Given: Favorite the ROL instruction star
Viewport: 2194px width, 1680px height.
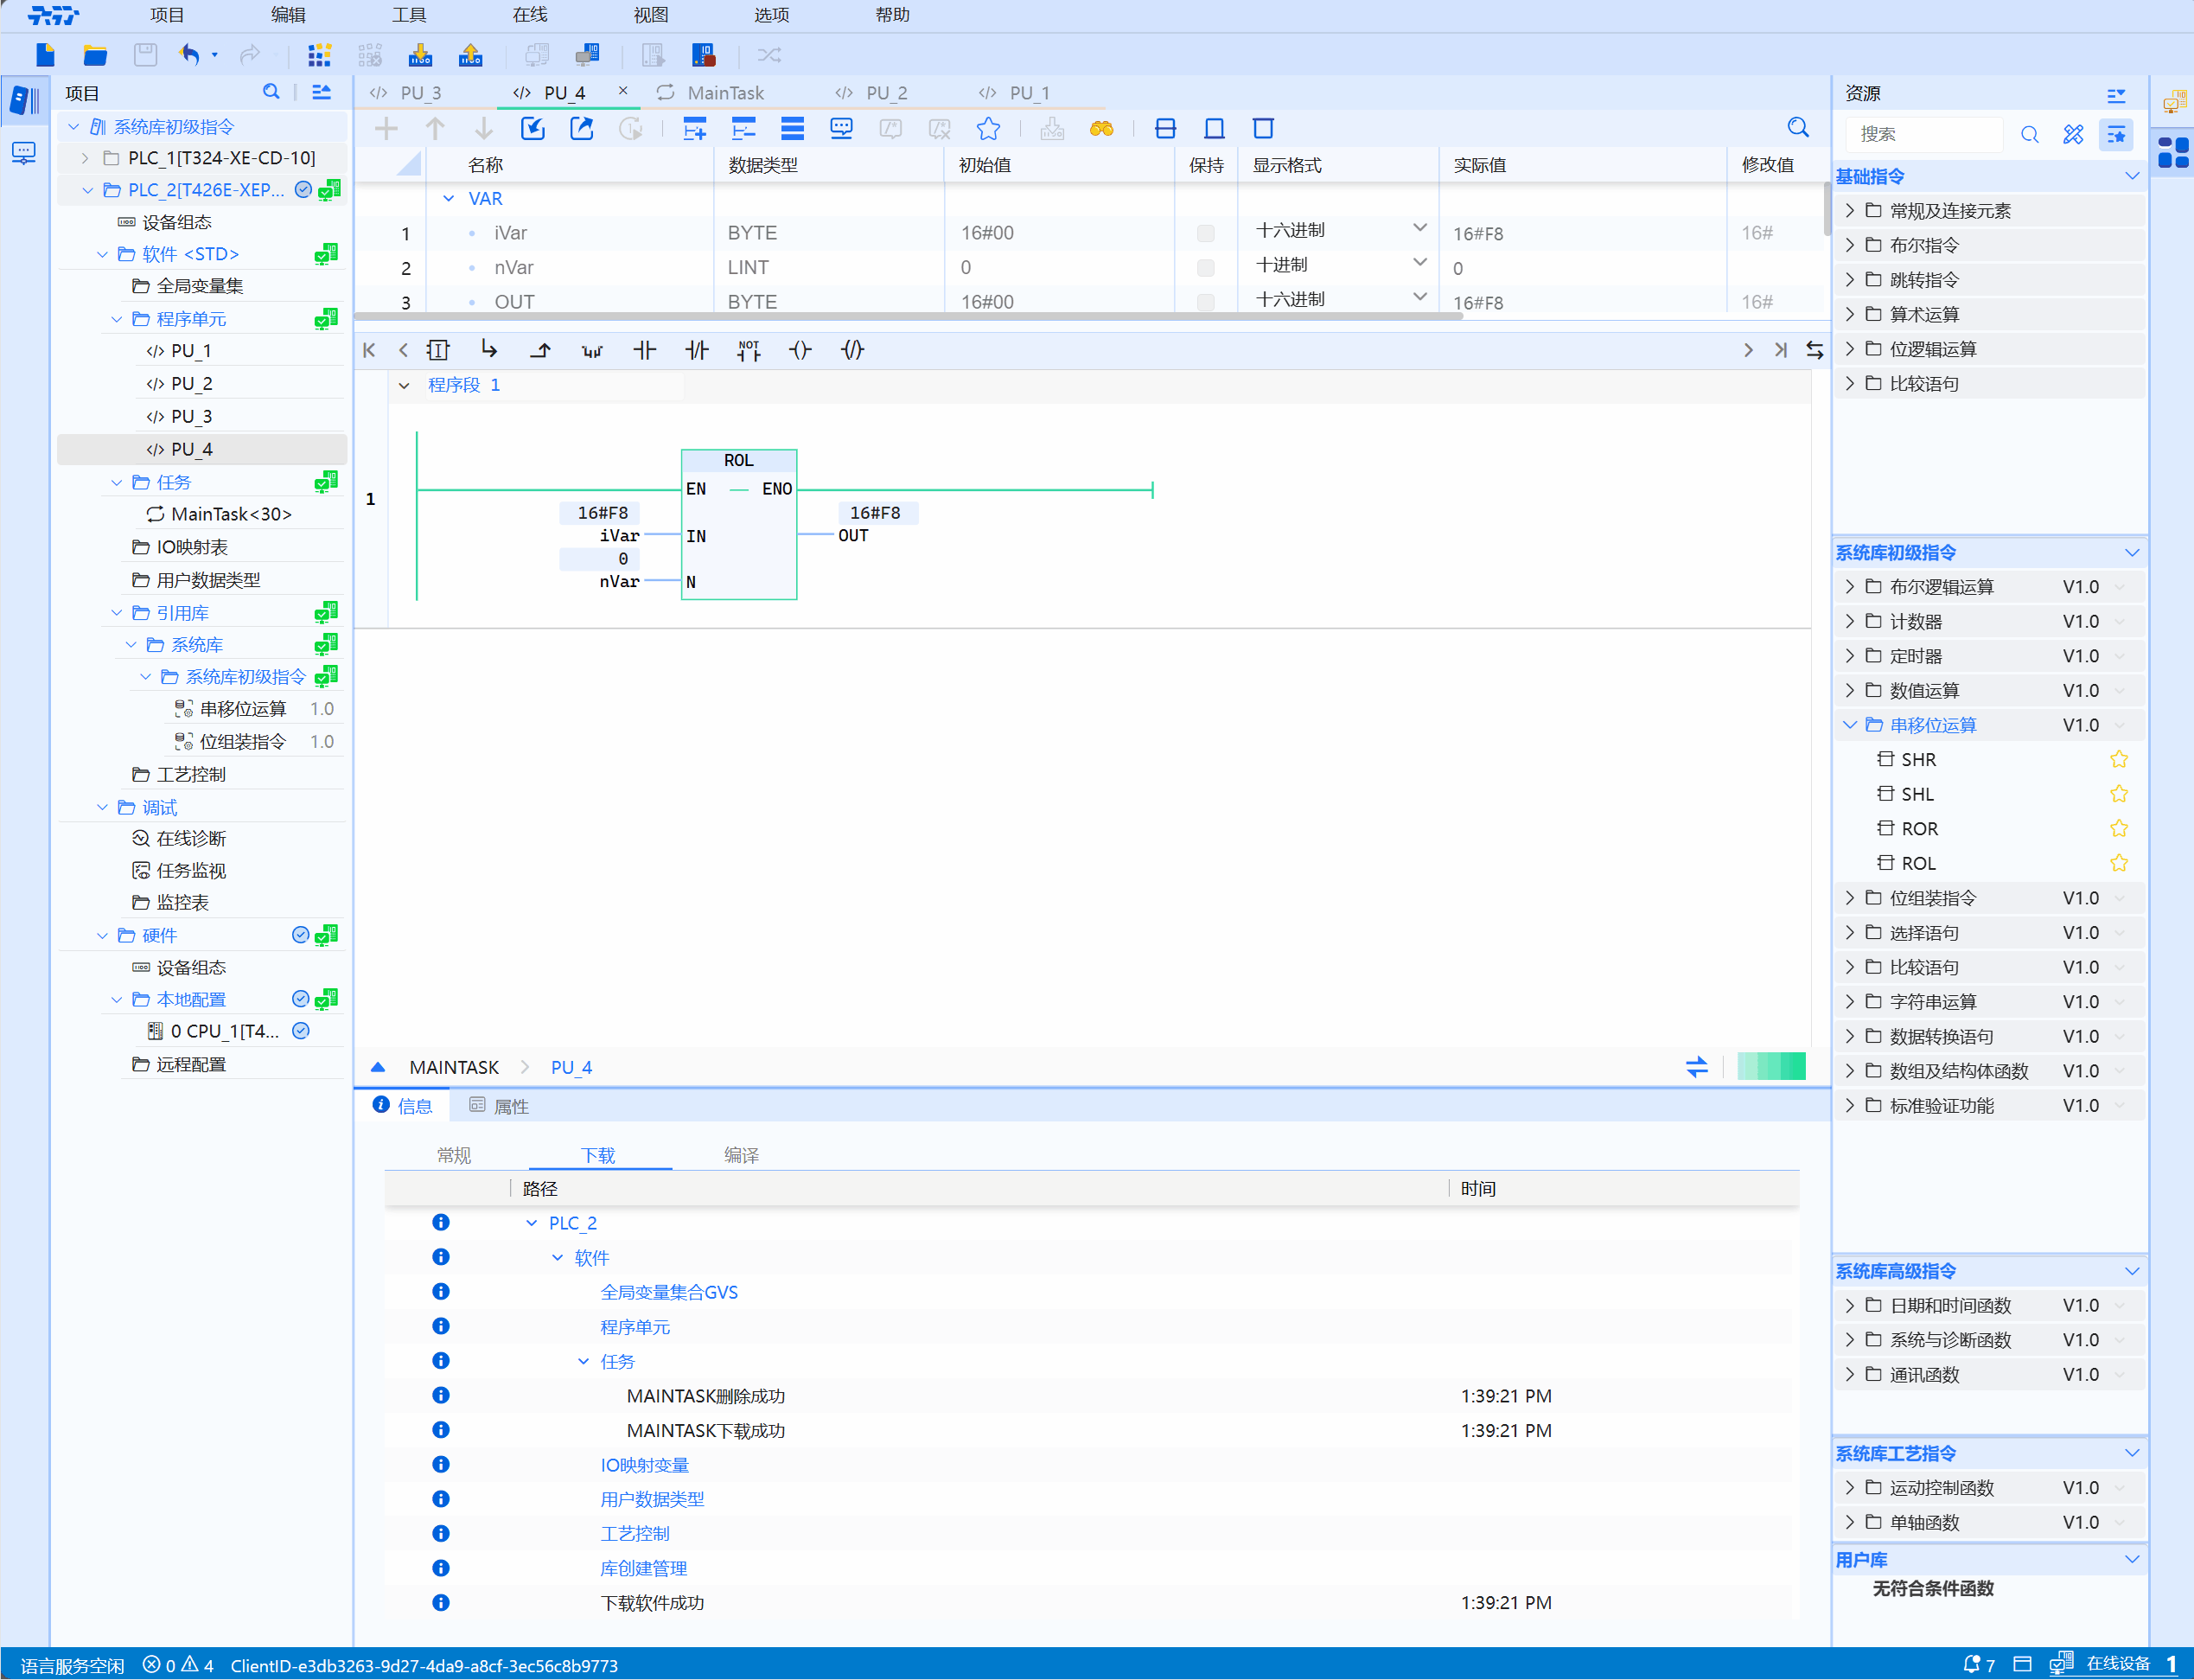Looking at the screenshot, I should tap(2118, 863).
